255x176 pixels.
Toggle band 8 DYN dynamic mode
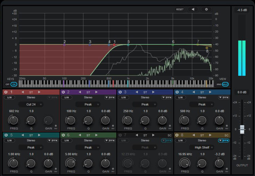pyautogui.click(x=224, y=140)
